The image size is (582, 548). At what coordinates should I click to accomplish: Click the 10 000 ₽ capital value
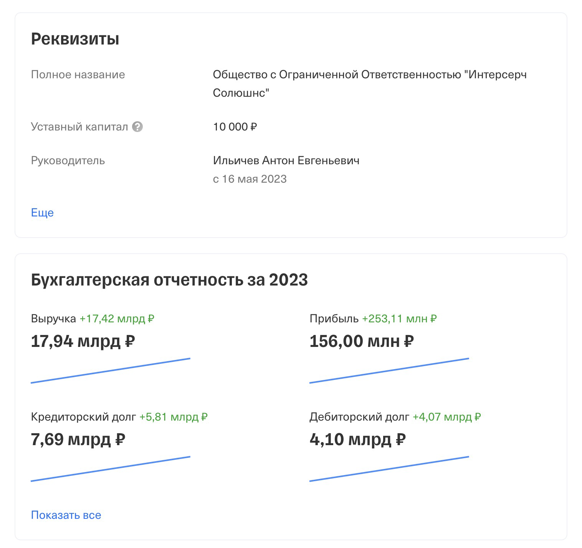tap(235, 127)
